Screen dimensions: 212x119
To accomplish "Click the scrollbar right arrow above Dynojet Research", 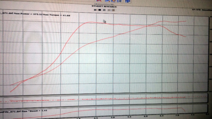I will [x=112, y=4].
